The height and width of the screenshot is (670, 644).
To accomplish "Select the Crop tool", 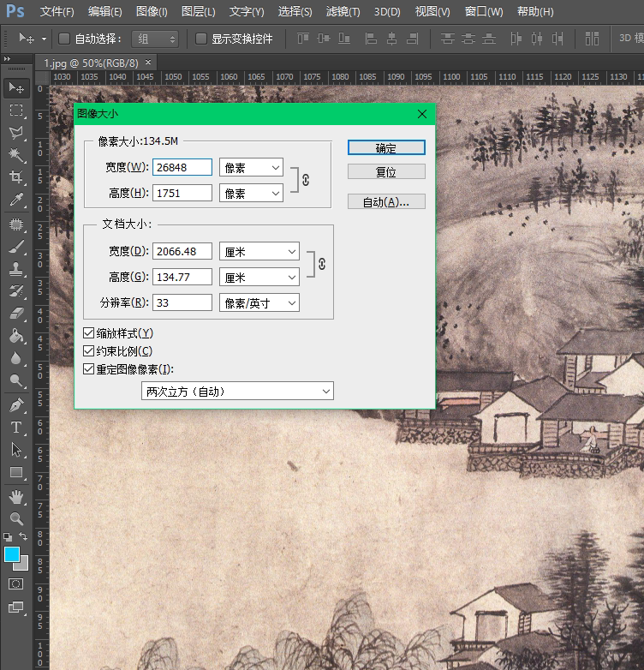I will 16,176.
